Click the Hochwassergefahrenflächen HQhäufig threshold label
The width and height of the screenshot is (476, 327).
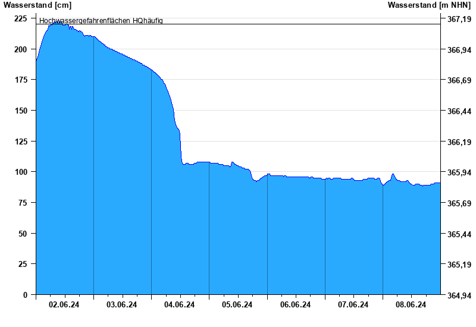pos(101,21)
